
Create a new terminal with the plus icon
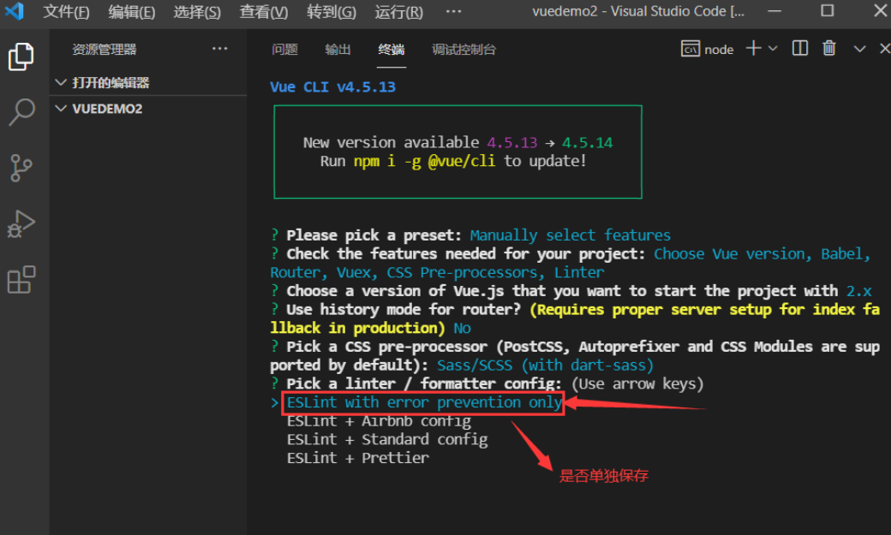tap(751, 49)
